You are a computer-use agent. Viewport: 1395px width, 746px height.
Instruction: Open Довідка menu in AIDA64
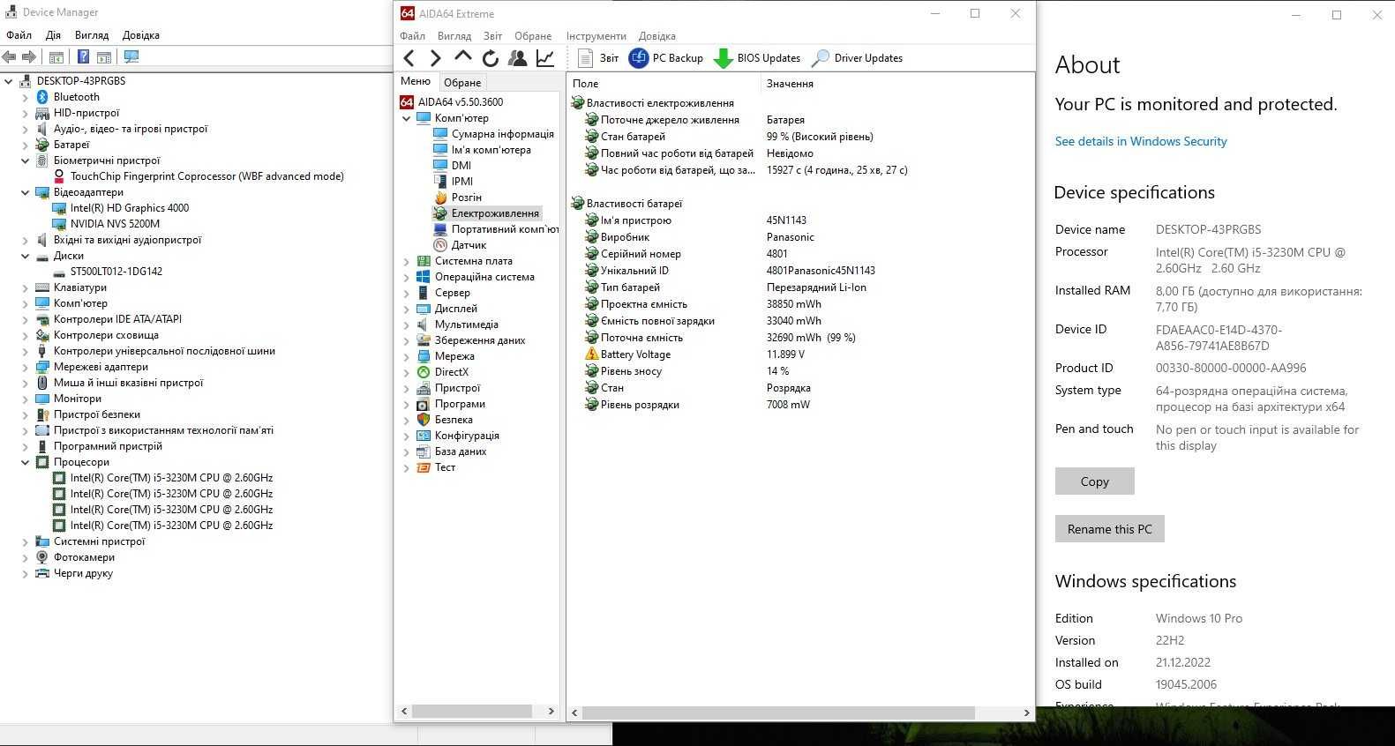coord(657,36)
